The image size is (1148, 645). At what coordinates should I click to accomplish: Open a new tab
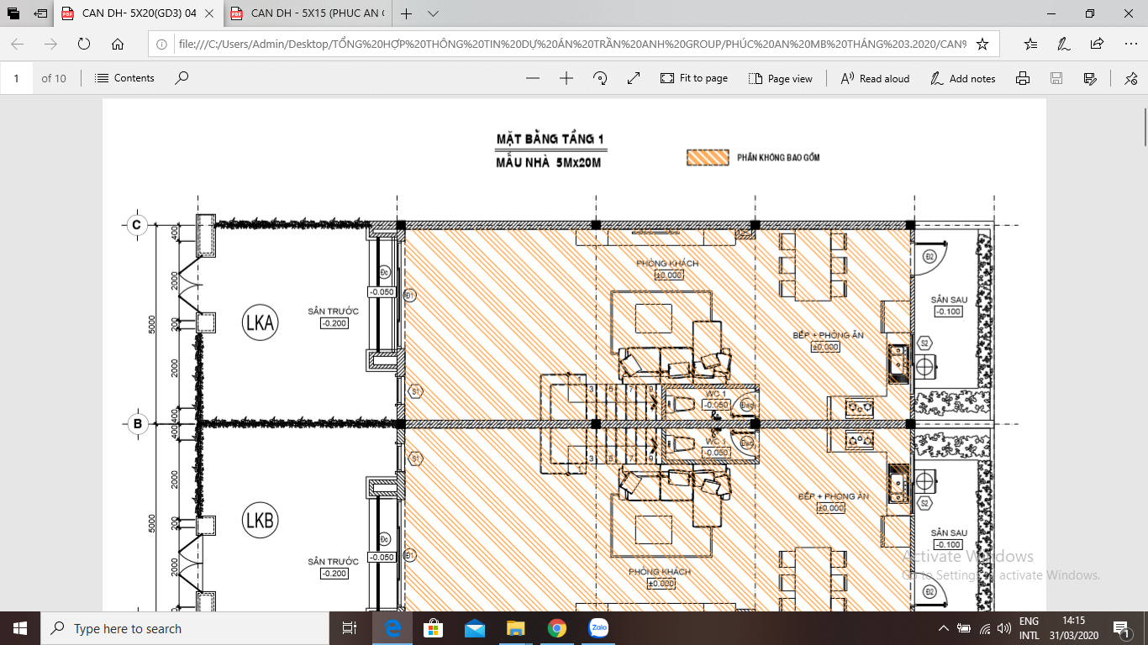pos(407,13)
